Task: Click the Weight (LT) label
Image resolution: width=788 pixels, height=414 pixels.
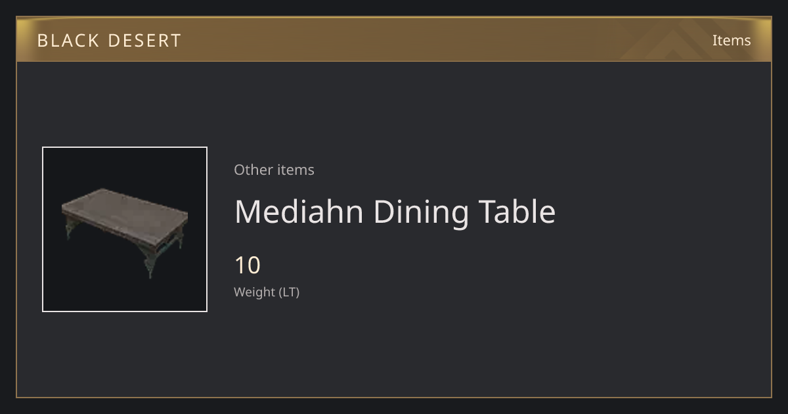Action: (x=267, y=292)
